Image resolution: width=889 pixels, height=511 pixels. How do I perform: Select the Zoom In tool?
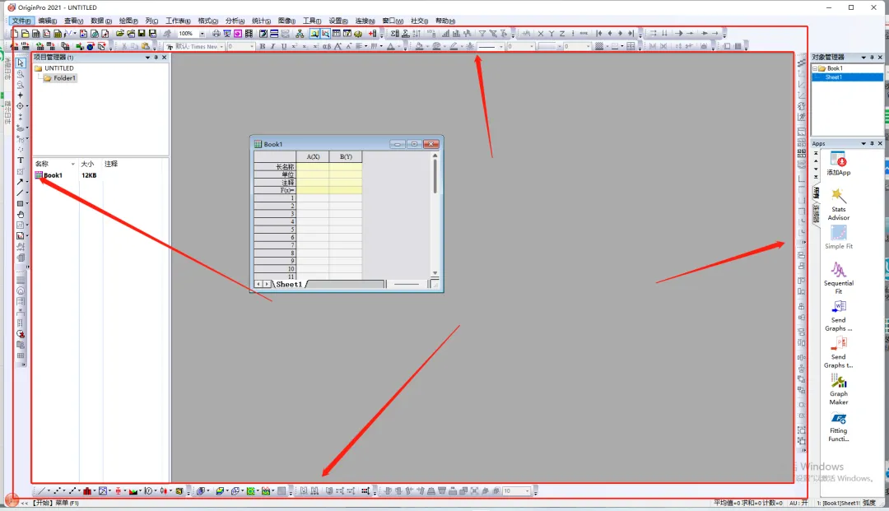tap(21, 74)
